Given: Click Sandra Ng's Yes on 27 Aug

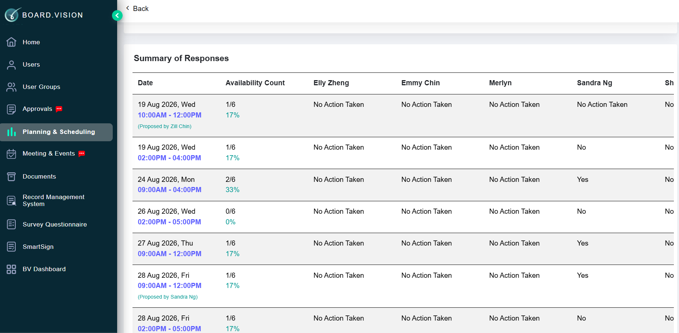Looking at the screenshot, I should click(583, 243).
